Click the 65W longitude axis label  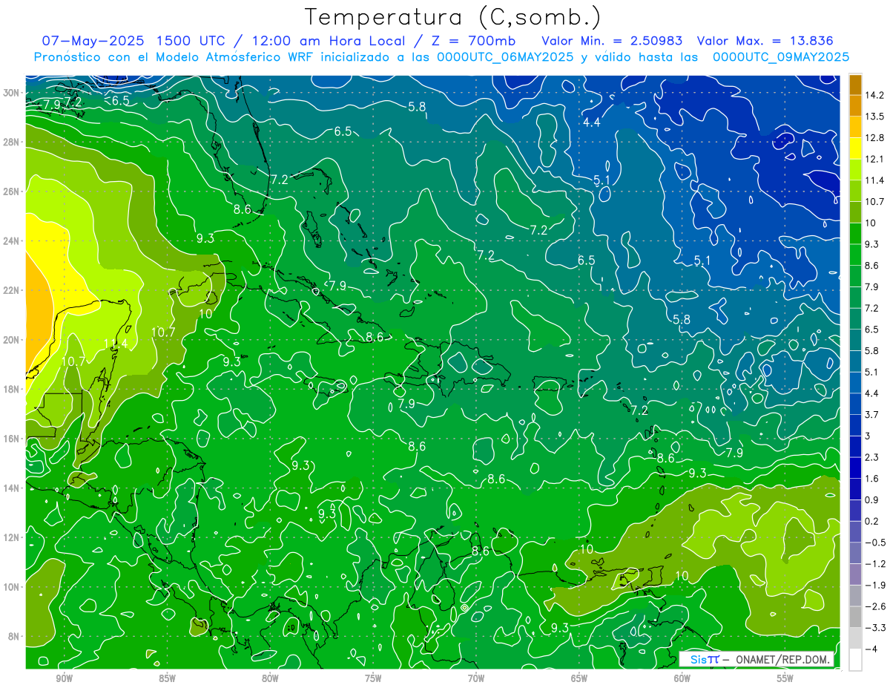[579, 679]
